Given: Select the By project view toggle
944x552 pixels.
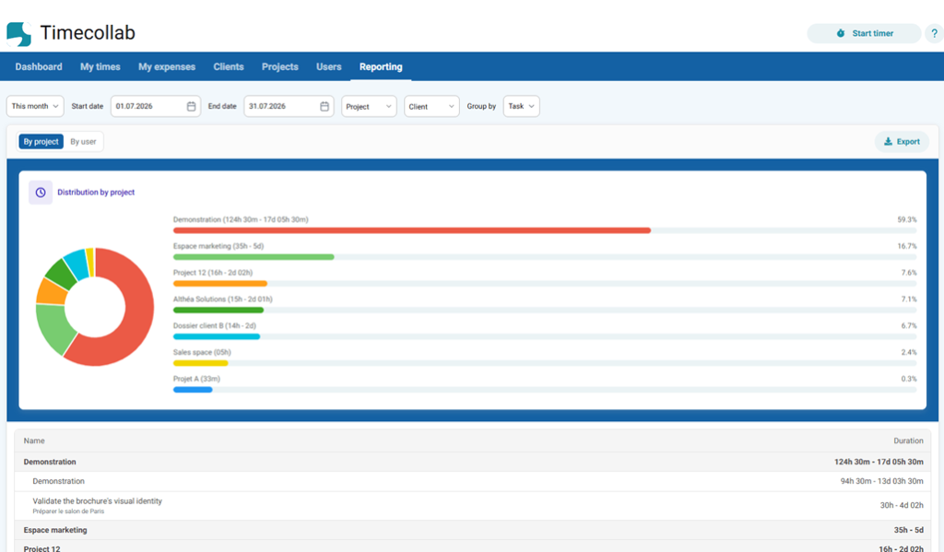Looking at the screenshot, I should click(41, 142).
